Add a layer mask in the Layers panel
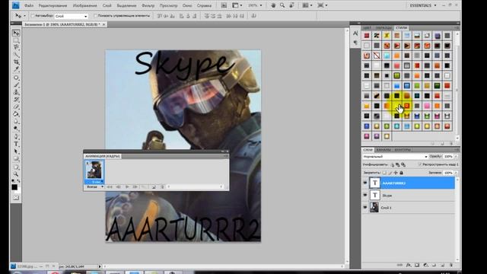 pos(417,265)
